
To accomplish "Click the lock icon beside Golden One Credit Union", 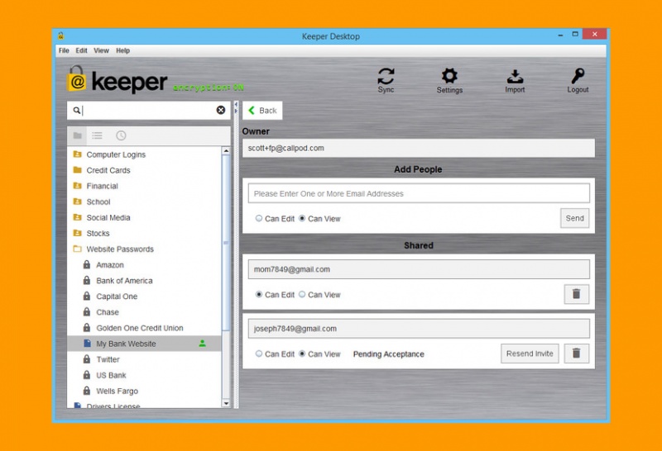I will (x=87, y=327).
